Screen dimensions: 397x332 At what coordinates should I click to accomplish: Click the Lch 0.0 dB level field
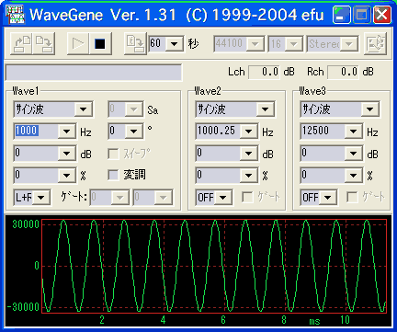coord(264,73)
